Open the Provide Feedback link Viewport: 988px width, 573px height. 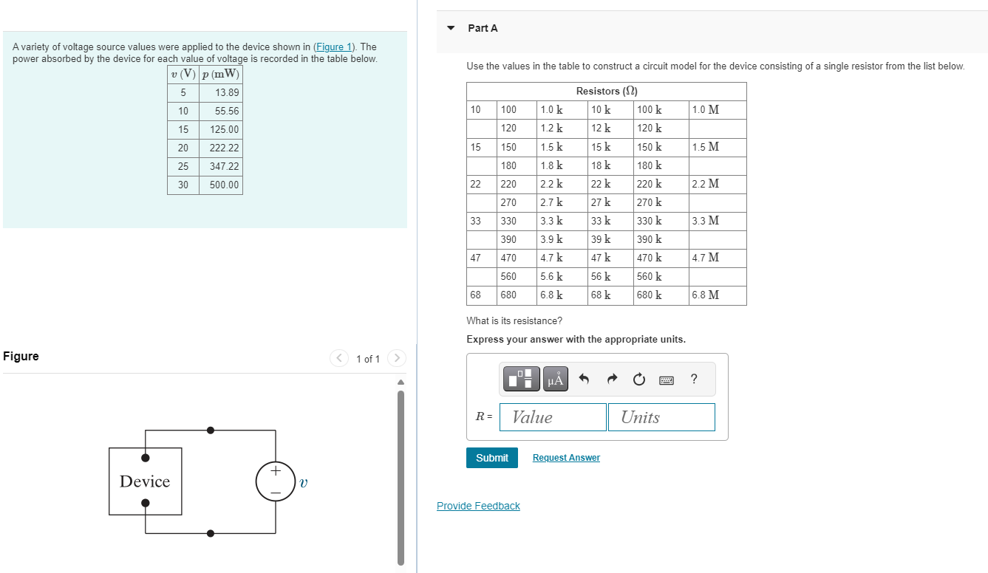coord(477,505)
